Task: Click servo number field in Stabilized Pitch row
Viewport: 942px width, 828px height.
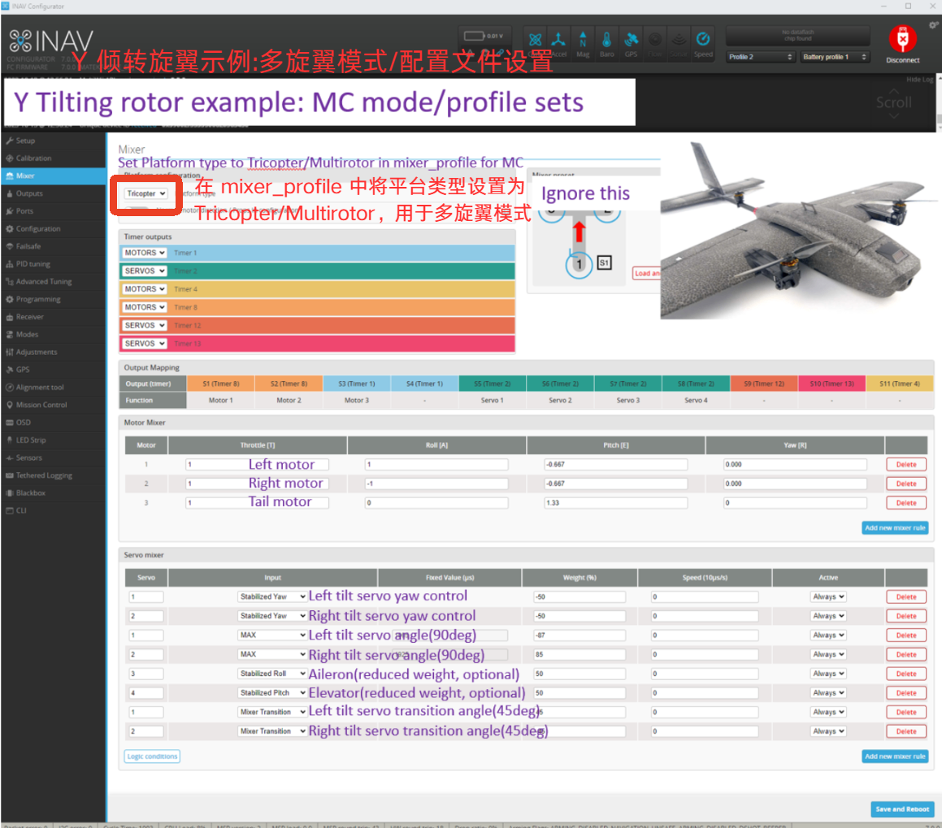Action: click(x=146, y=693)
